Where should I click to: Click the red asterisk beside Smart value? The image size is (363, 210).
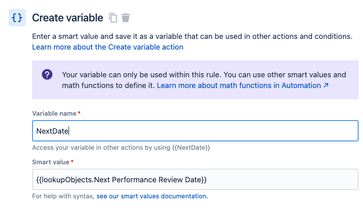point(73,161)
